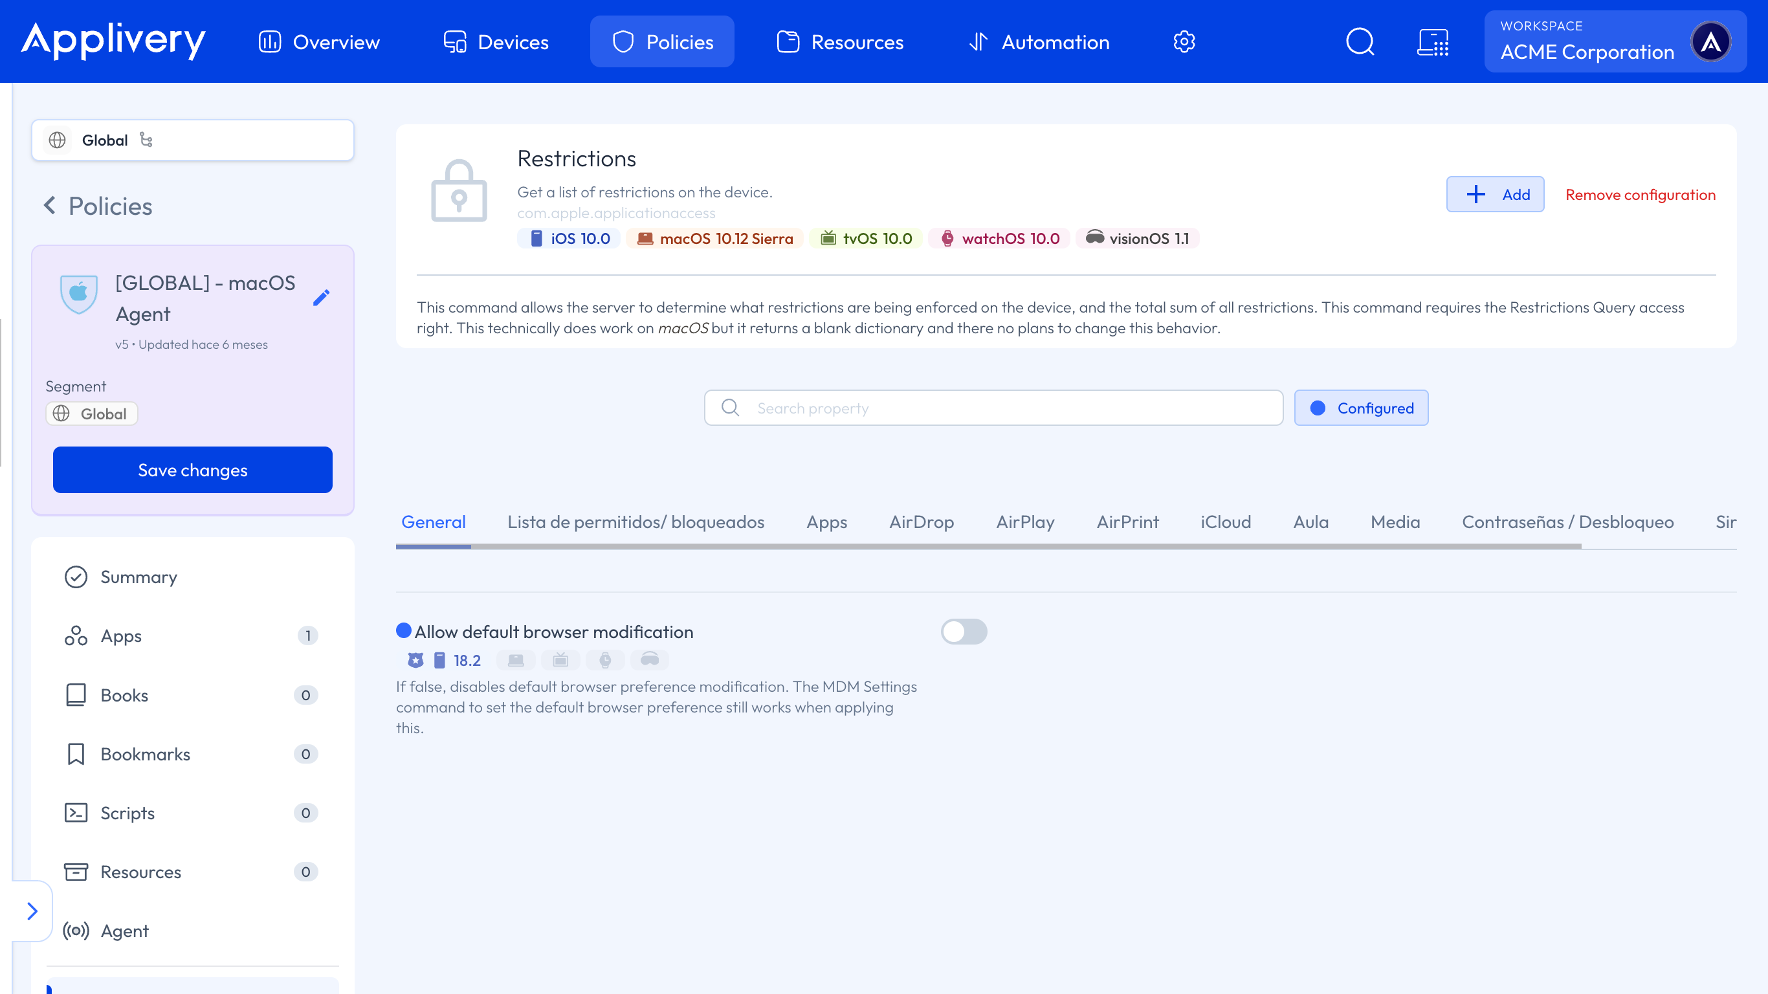
Task: Open the Devices menu
Action: pyautogui.click(x=496, y=42)
